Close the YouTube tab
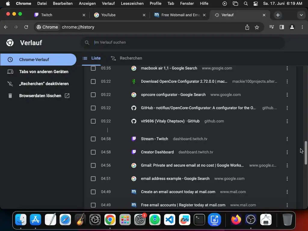 click(144, 15)
